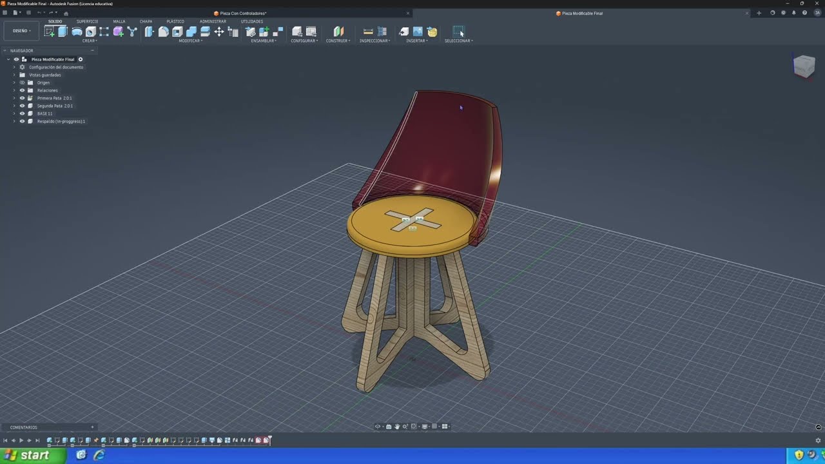Select the Shell tool
This screenshot has width=825, height=464.
click(177, 32)
